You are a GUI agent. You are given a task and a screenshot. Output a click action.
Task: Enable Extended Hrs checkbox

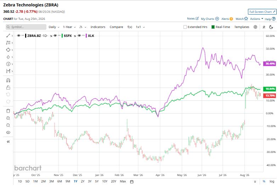[185, 27]
